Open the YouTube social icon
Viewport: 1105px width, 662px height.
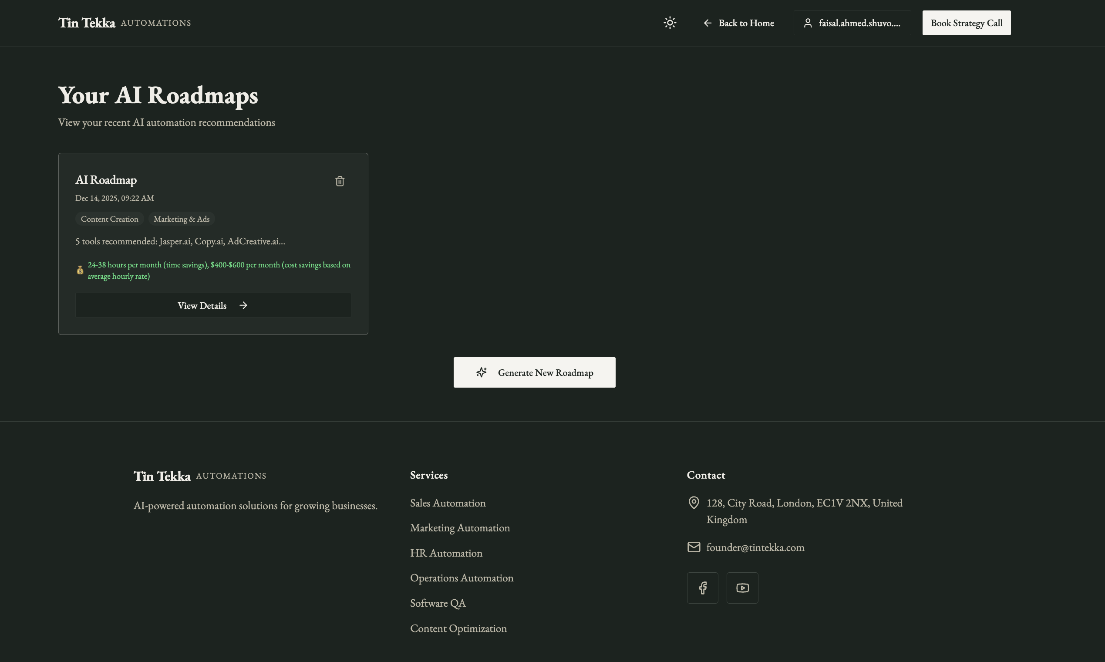click(x=742, y=588)
